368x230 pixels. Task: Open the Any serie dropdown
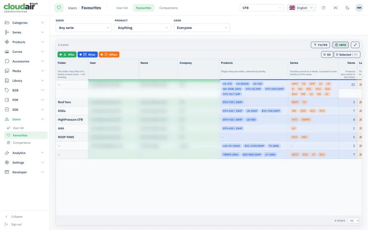click(84, 28)
